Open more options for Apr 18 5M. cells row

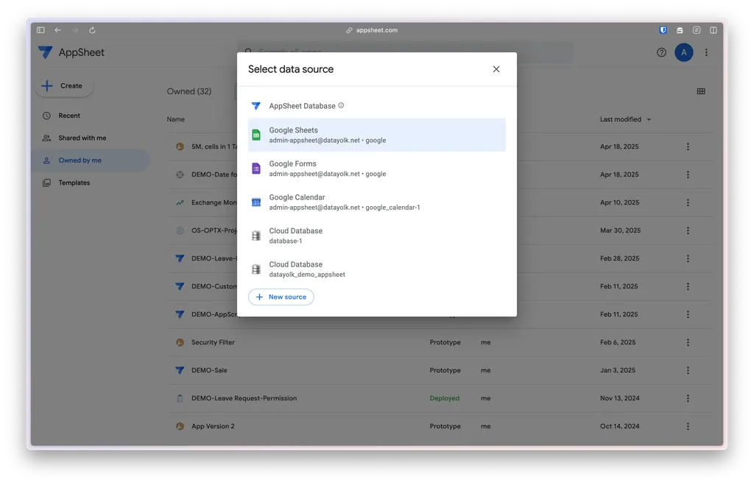(688, 146)
